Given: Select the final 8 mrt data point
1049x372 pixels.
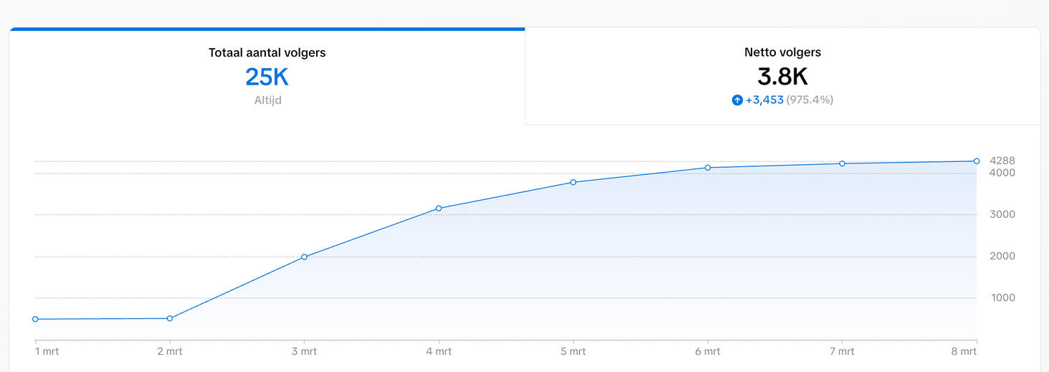Looking at the screenshot, I should [977, 161].
